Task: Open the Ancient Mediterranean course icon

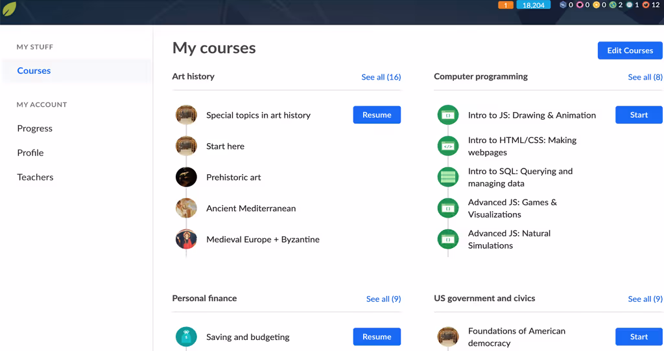Action: coord(186,208)
